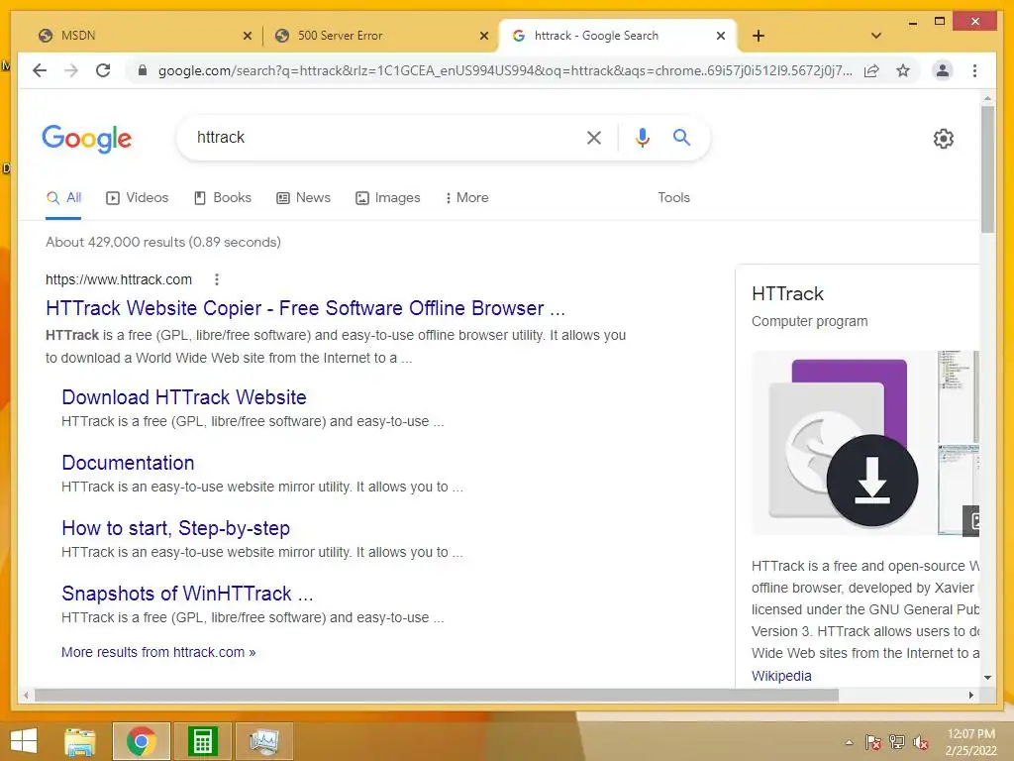
Task: Open a new tab with the plus button
Action: (x=759, y=36)
